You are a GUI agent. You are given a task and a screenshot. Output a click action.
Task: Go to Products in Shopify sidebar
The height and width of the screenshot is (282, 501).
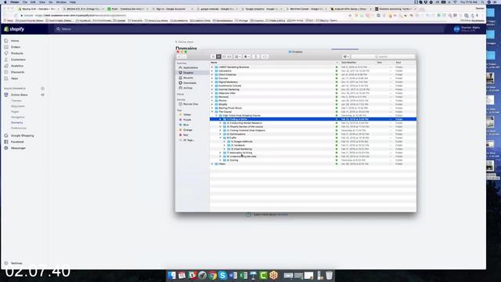16,53
